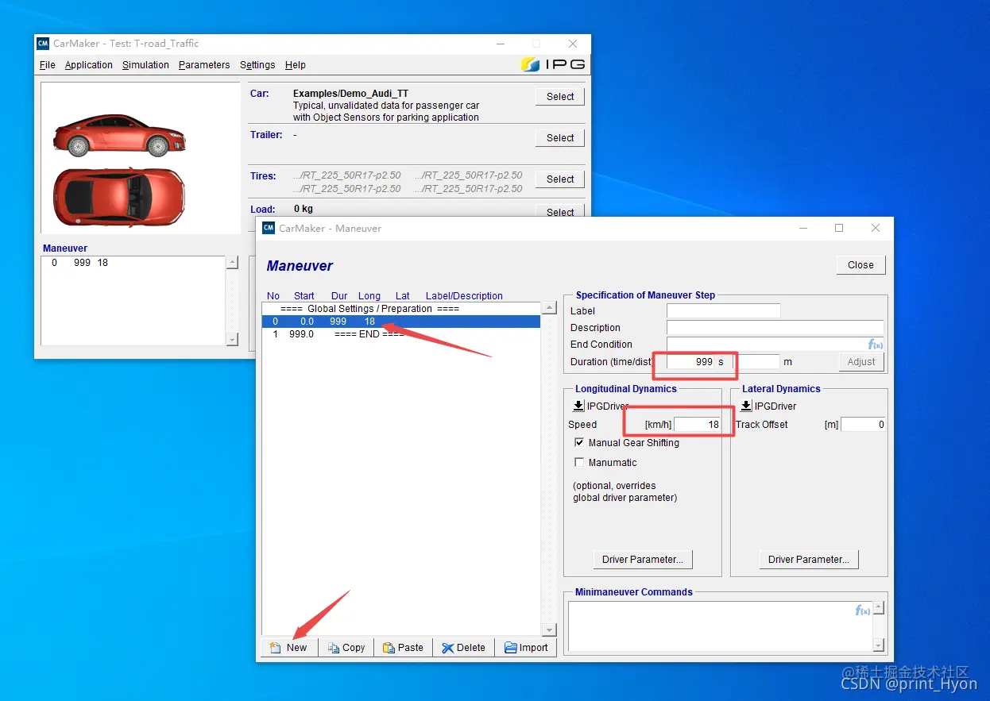Open Lateral Driver Parameter button
990x701 pixels.
tap(809, 560)
